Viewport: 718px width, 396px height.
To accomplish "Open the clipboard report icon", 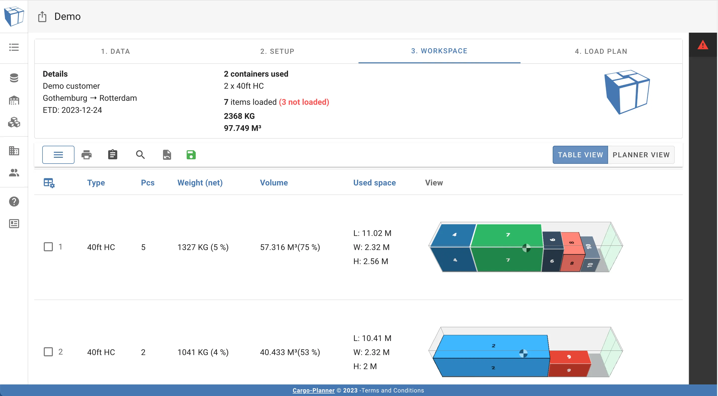I will 113,155.
